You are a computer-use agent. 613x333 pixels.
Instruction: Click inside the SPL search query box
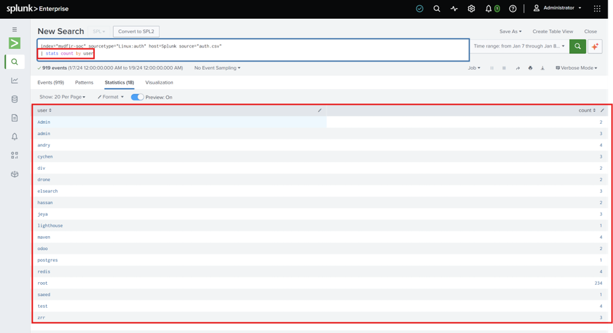[253, 50]
